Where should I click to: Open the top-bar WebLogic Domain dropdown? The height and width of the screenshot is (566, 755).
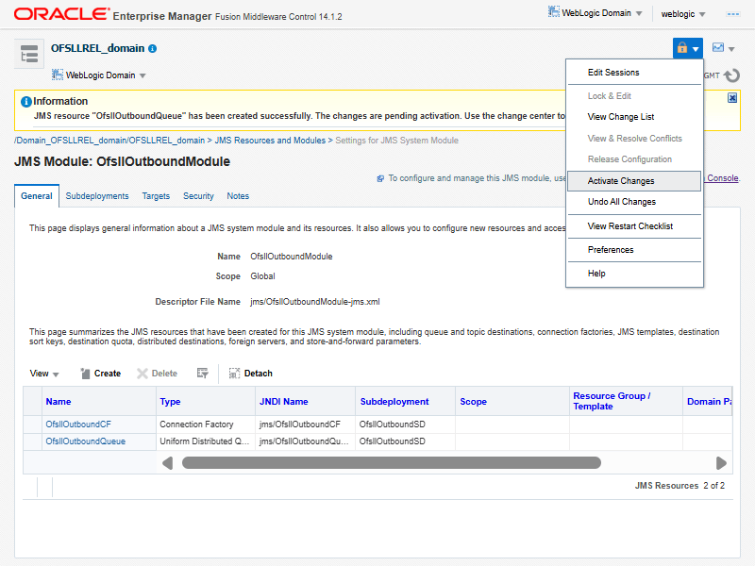point(596,13)
